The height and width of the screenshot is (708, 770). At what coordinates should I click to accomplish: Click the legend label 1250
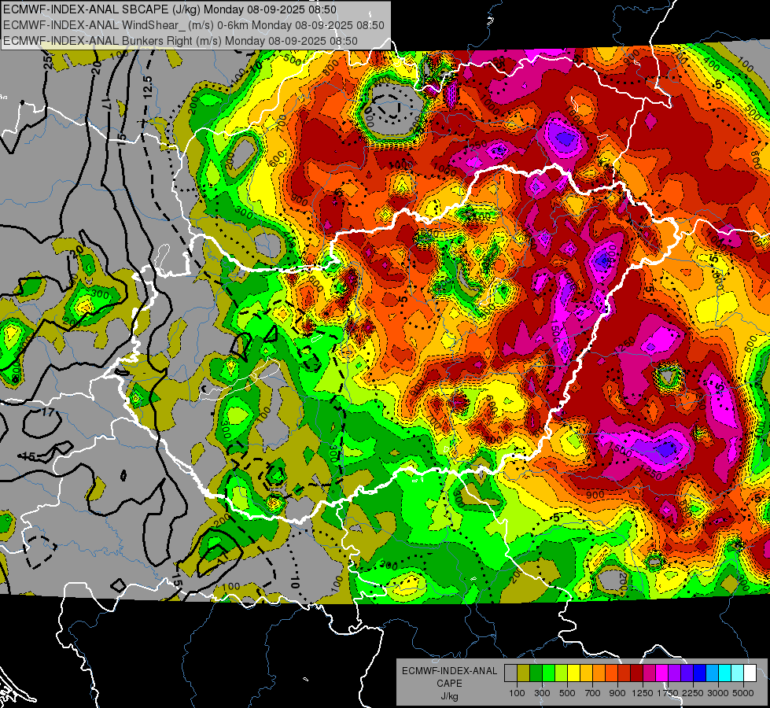(x=643, y=693)
